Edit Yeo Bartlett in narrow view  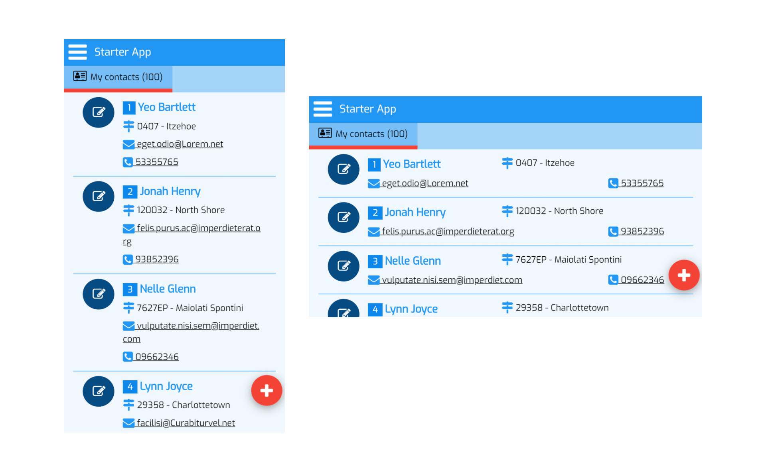point(99,112)
